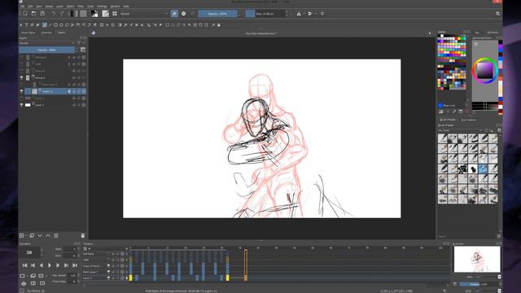Delete the current layer trash icon
This screenshot has width=521, height=293.
(83, 235)
